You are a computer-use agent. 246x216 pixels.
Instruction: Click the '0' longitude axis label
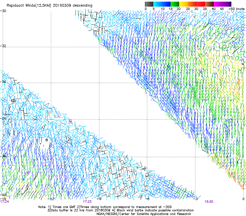(243, 199)
